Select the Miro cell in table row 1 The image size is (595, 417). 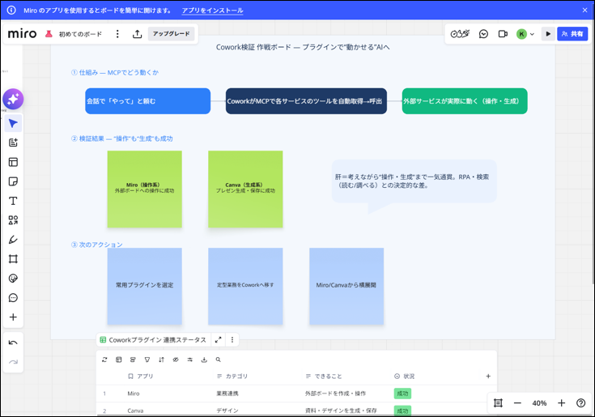pyautogui.click(x=134, y=394)
